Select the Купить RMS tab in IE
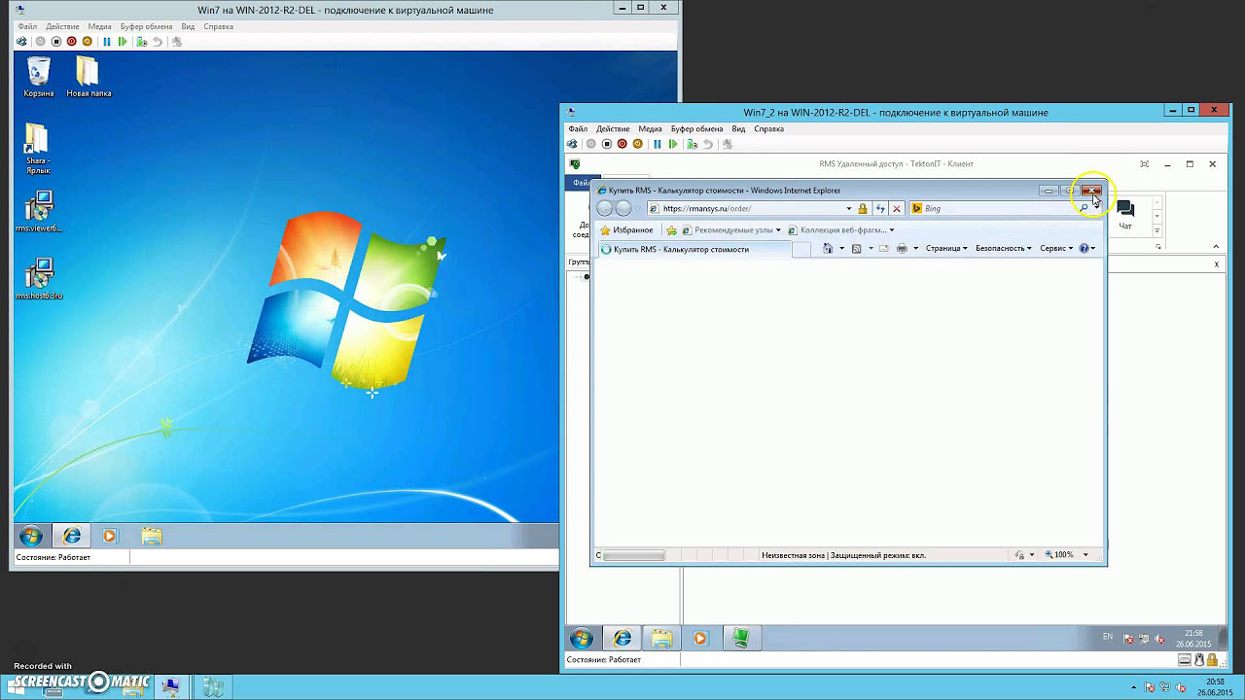This screenshot has width=1245, height=700. pyautogui.click(x=694, y=249)
